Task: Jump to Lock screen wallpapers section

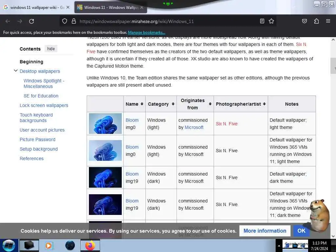Action: click(x=44, y=105)
